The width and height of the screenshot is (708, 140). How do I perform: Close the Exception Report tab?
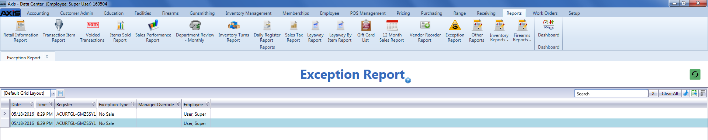(x=47, y=57)
